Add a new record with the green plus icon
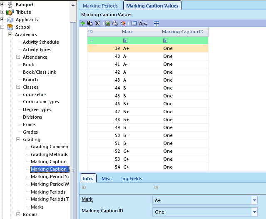The height and width of the screenshot is (219, 266). (82, 23)
